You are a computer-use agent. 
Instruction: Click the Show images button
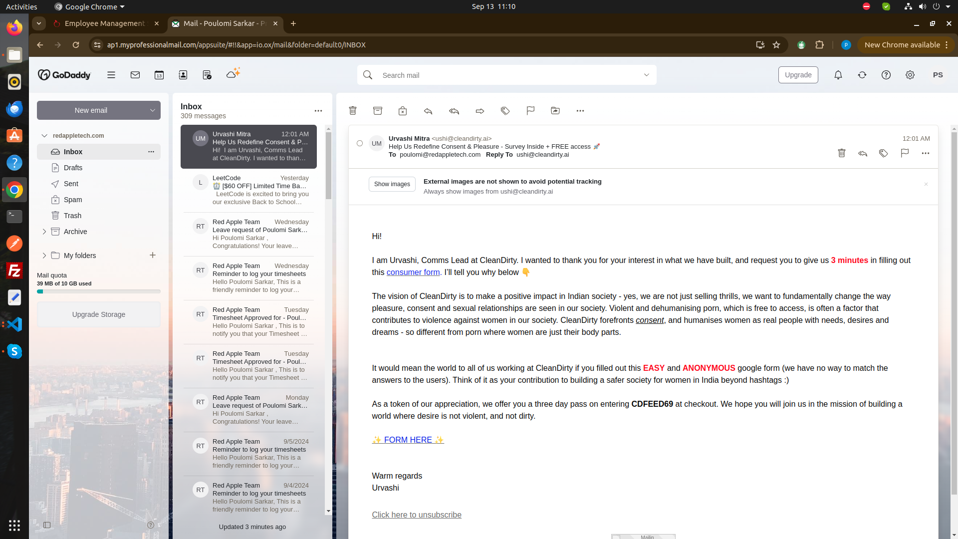[x=392, y=184]
